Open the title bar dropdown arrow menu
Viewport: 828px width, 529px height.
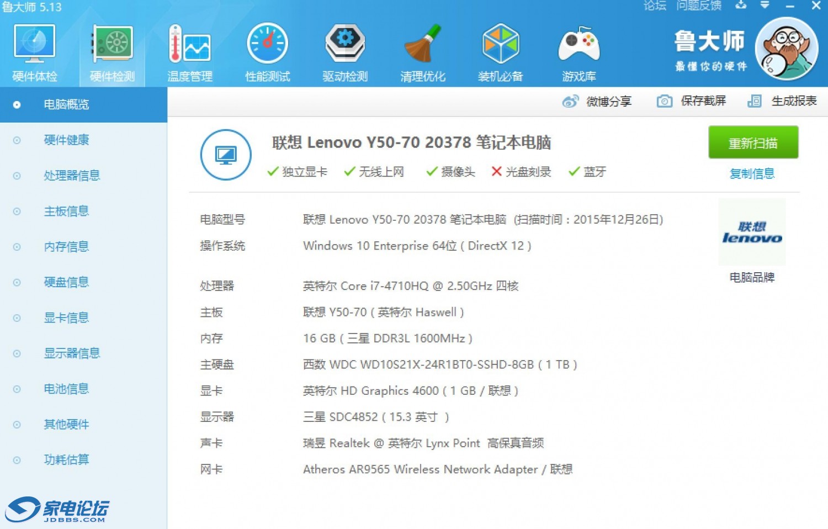pyautogui.click(x=765, y=7)
